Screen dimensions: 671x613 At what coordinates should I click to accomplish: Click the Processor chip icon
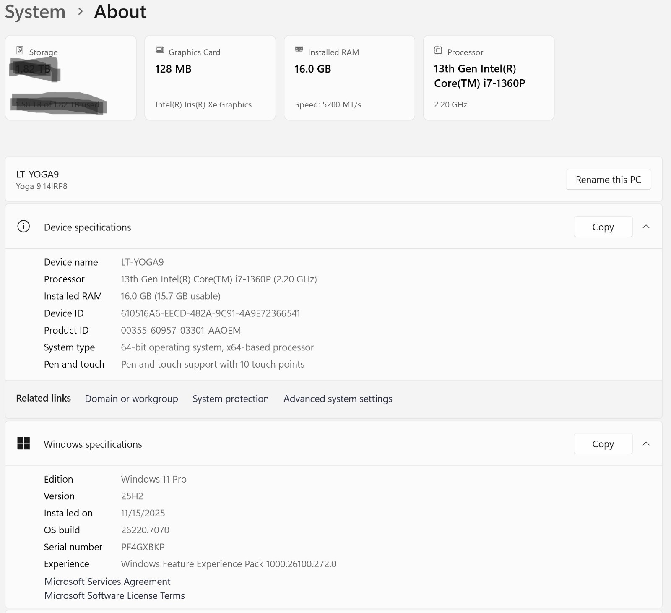pyautogui.click(x=438, y=50)
